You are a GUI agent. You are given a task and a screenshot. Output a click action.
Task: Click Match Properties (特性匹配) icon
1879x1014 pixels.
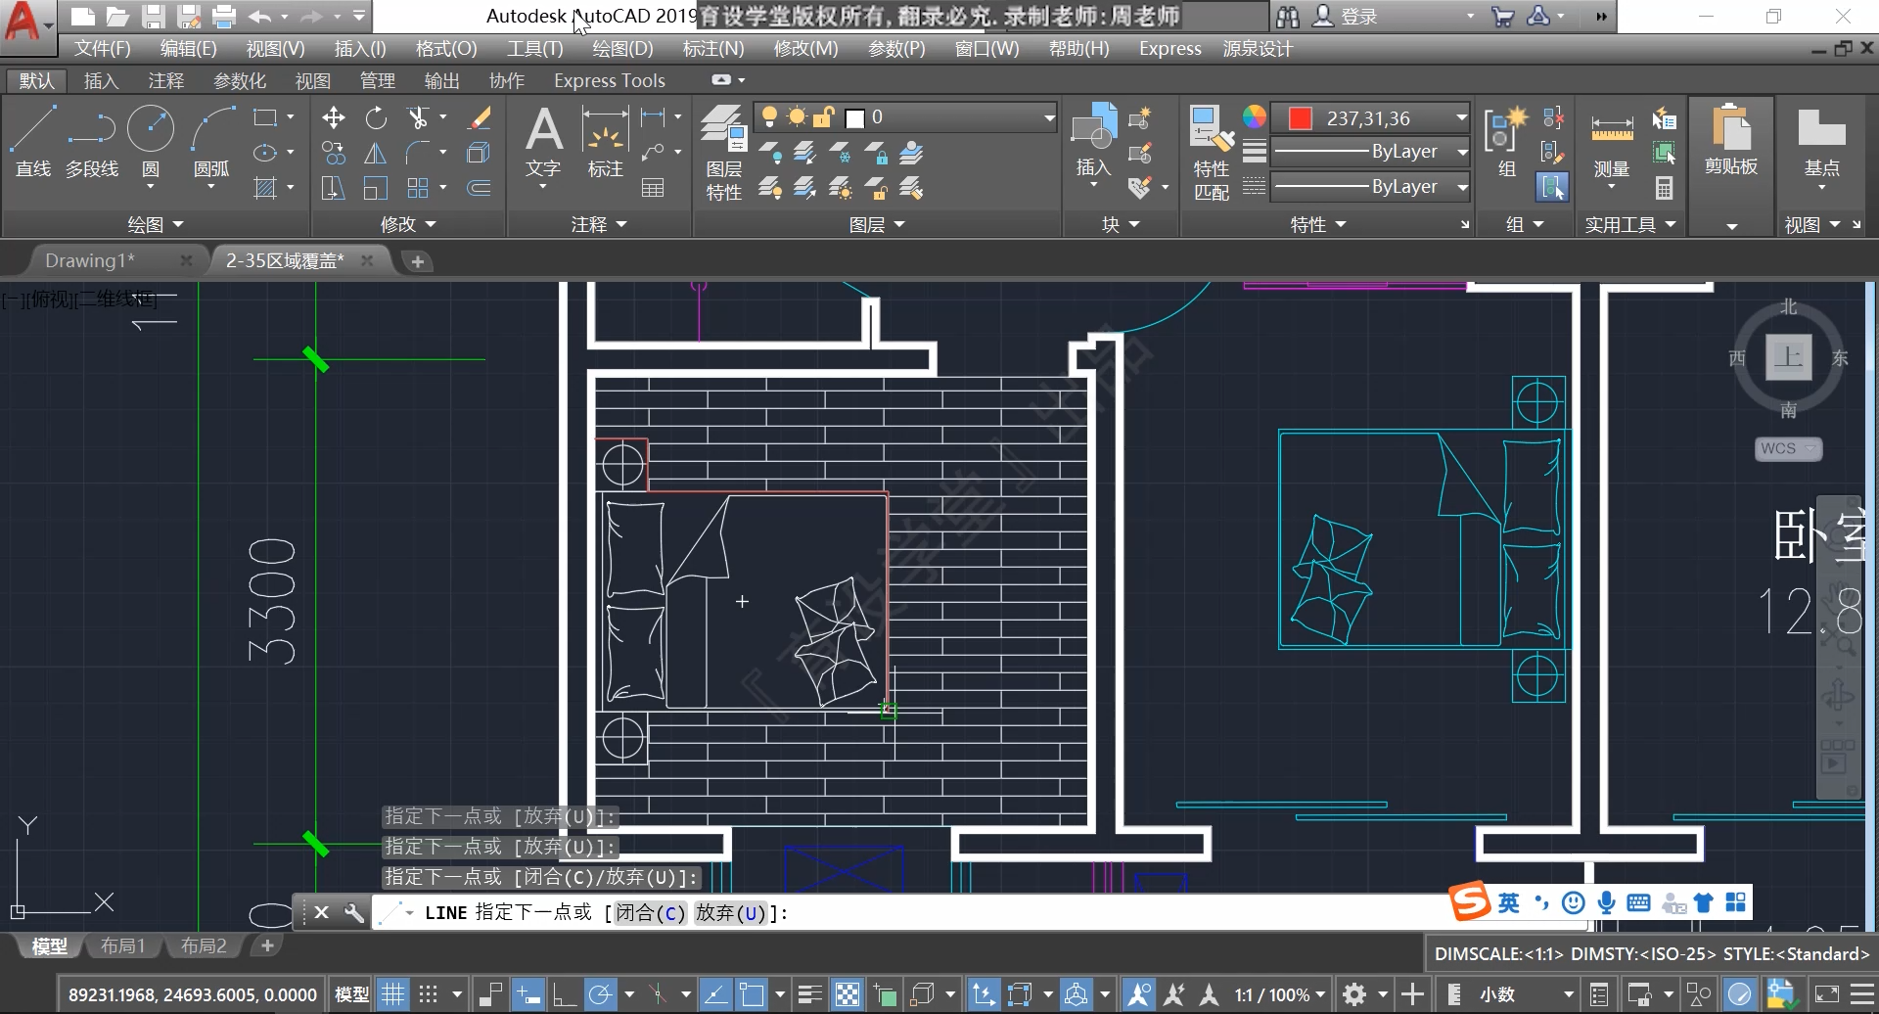click(1212, 152)
